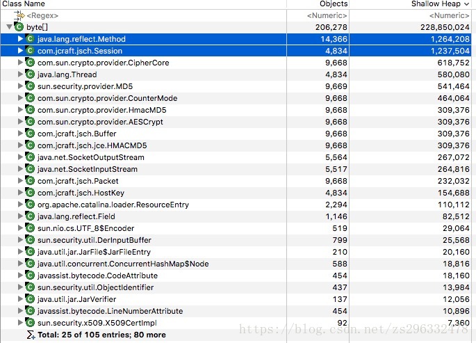Collapse the byte[] tree node

point(10,27)
